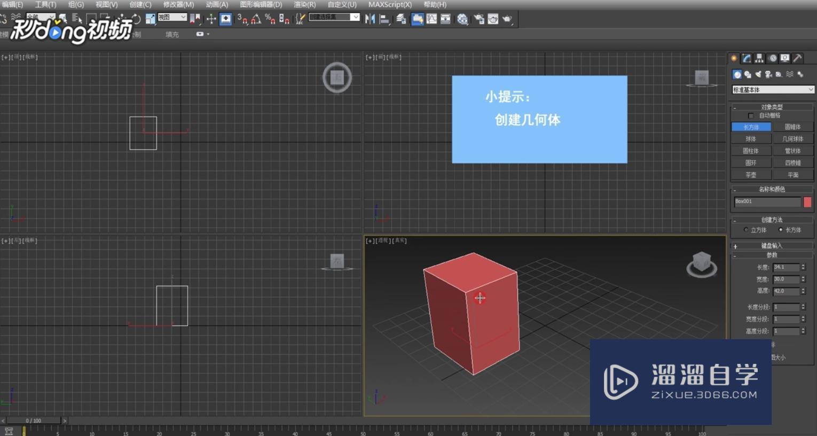Screen dimensions: 817x436
Task: Open the Utilities hammer panel icon
Action: pyautogui.click(x=797, y=58)
